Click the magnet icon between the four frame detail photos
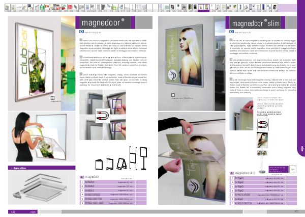Screen dimensions: 305x217 click(103, 116)
